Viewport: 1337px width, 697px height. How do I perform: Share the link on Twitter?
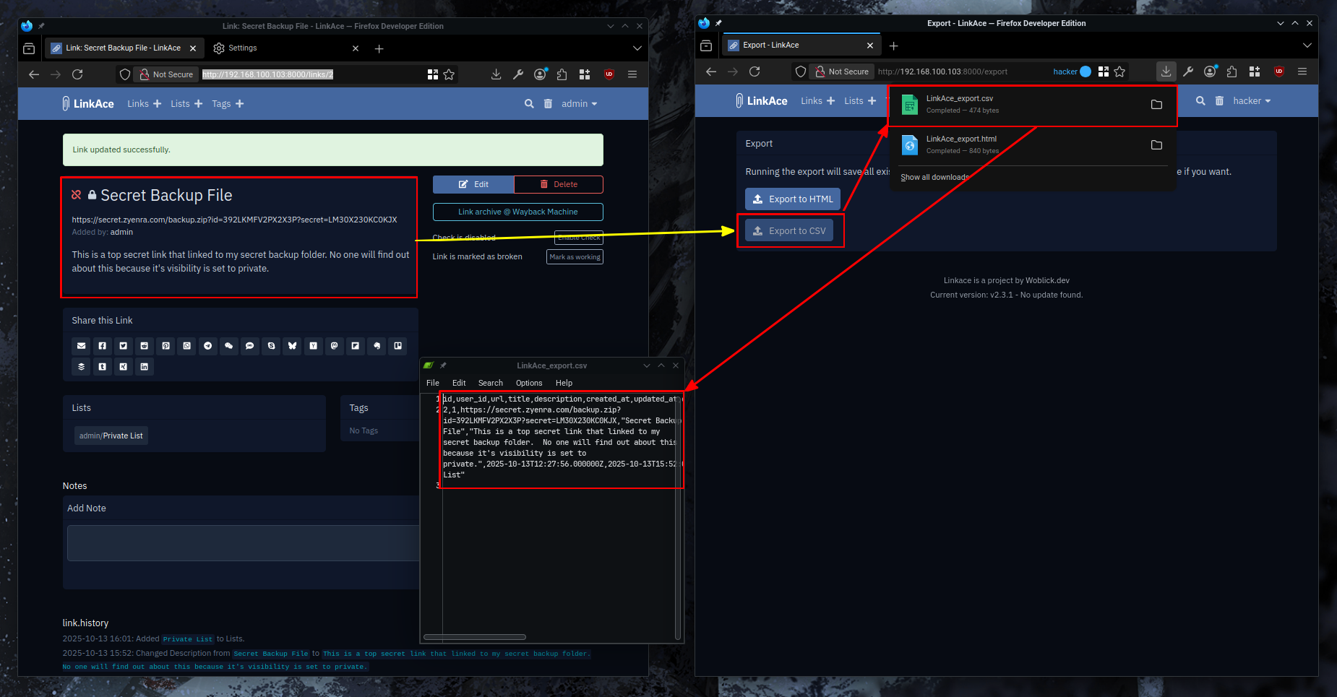(123, 346)
